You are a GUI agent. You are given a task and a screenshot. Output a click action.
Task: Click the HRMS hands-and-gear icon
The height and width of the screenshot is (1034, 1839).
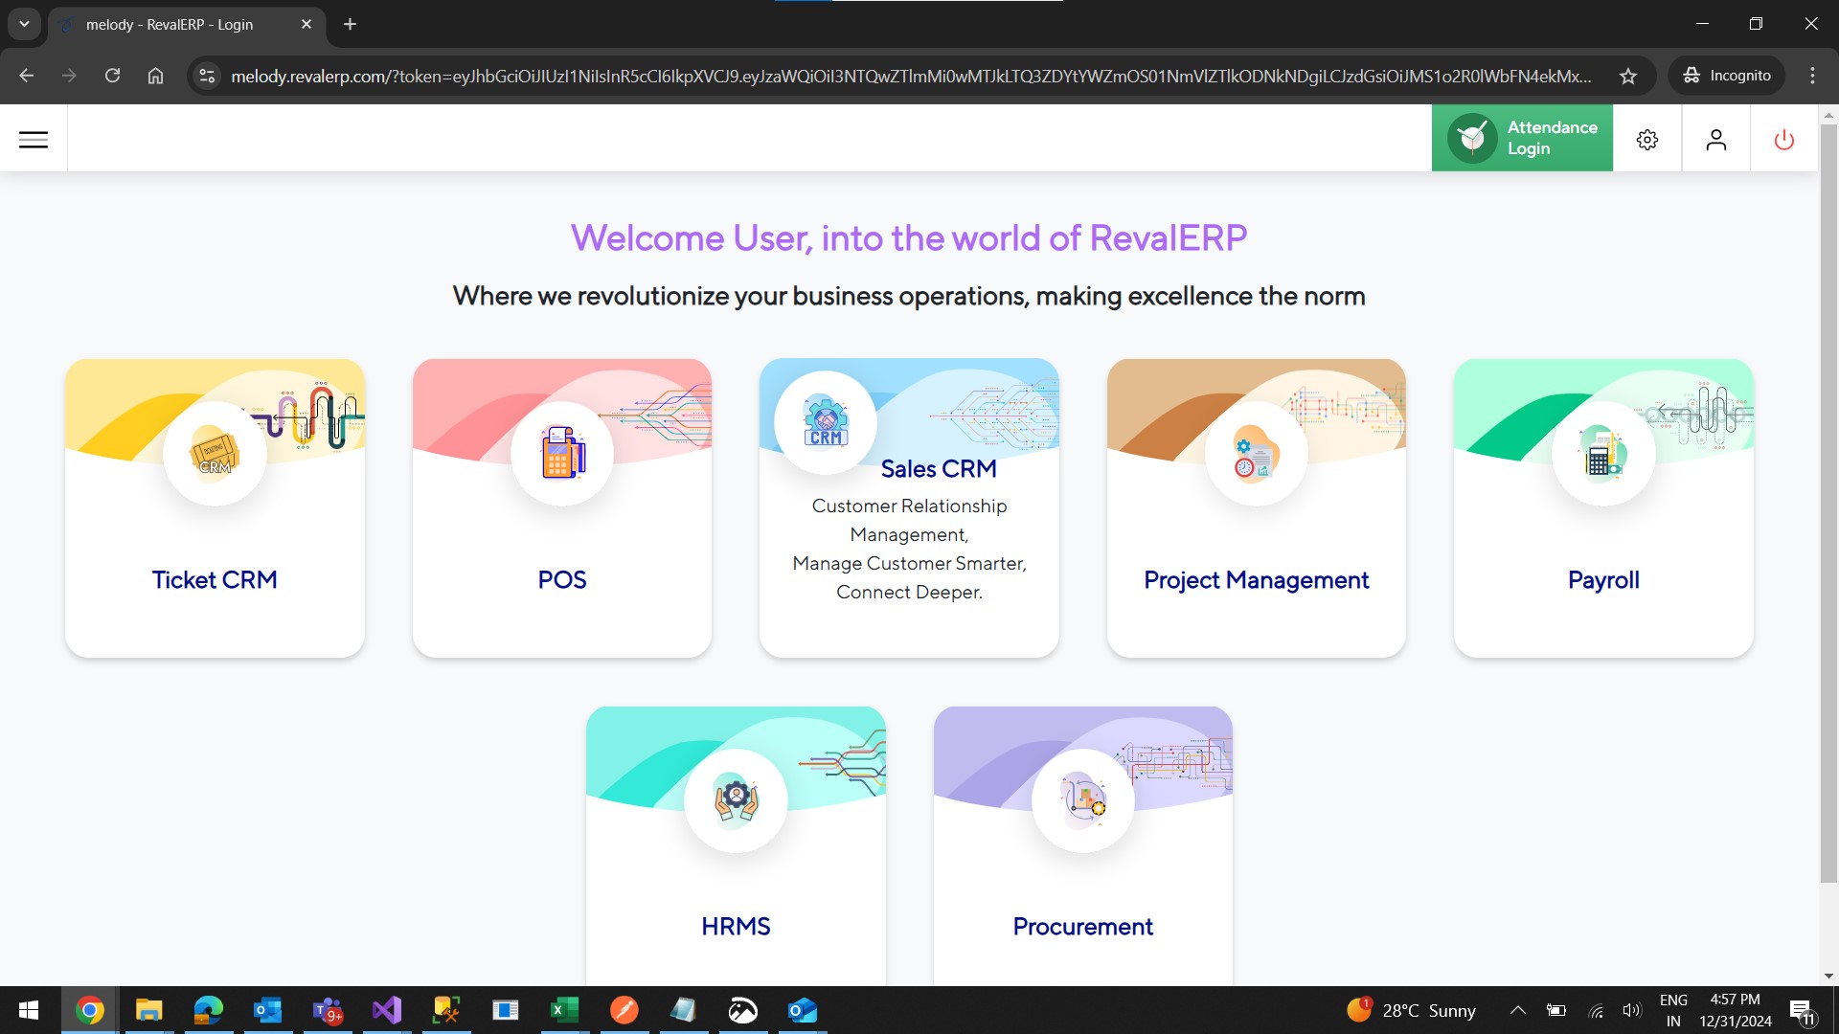coord(736,800)
